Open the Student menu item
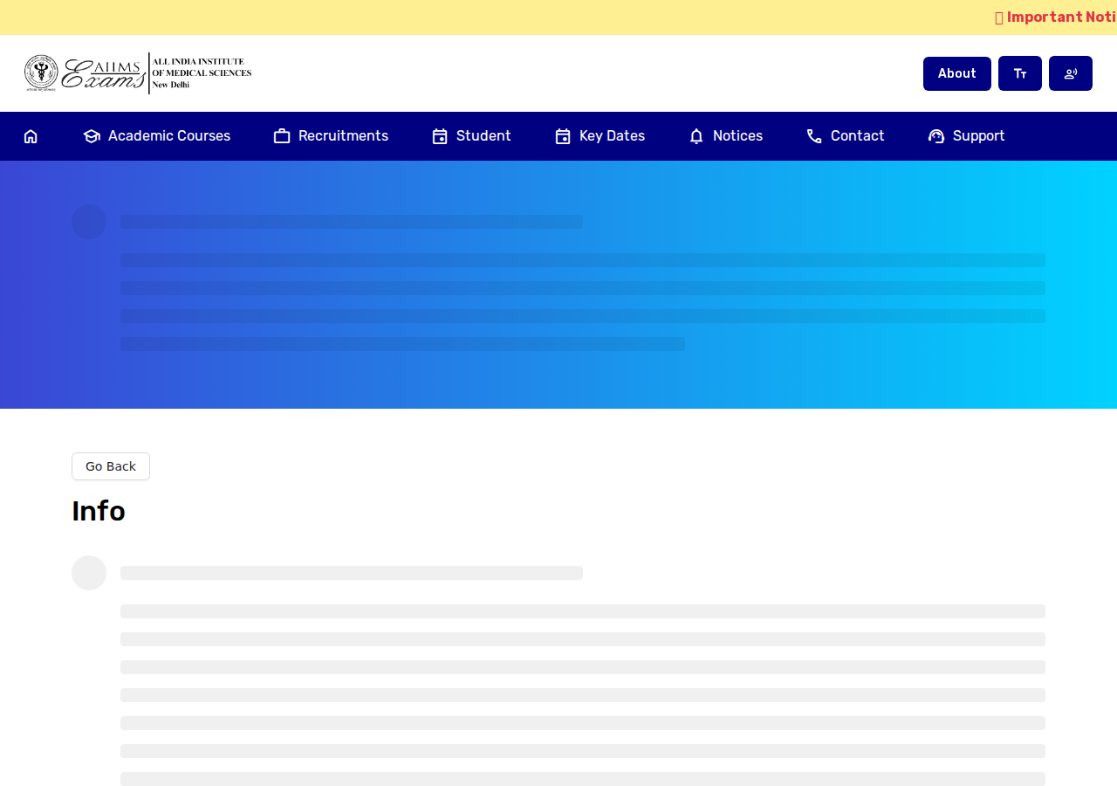The width and height of the screenshot is (1117, 786). pos(471,136)
